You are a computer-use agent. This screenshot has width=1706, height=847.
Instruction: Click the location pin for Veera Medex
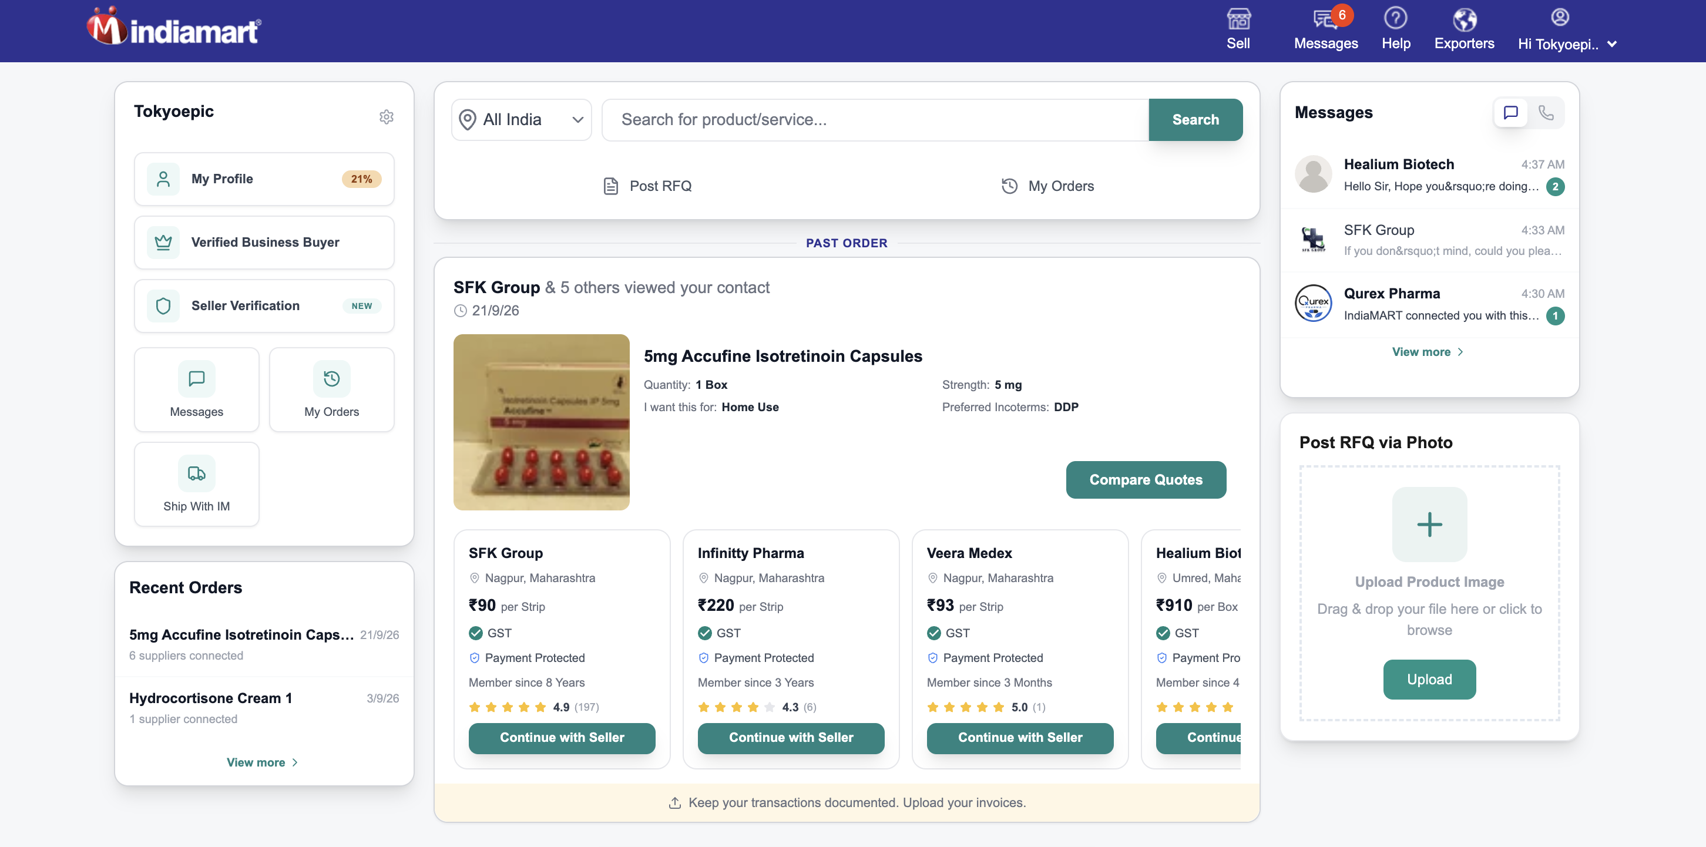click(932, 578)
